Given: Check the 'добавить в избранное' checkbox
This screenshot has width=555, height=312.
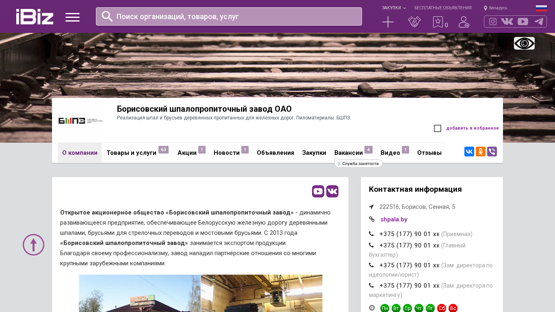Looking at the screenshot, I should [438, 128].
